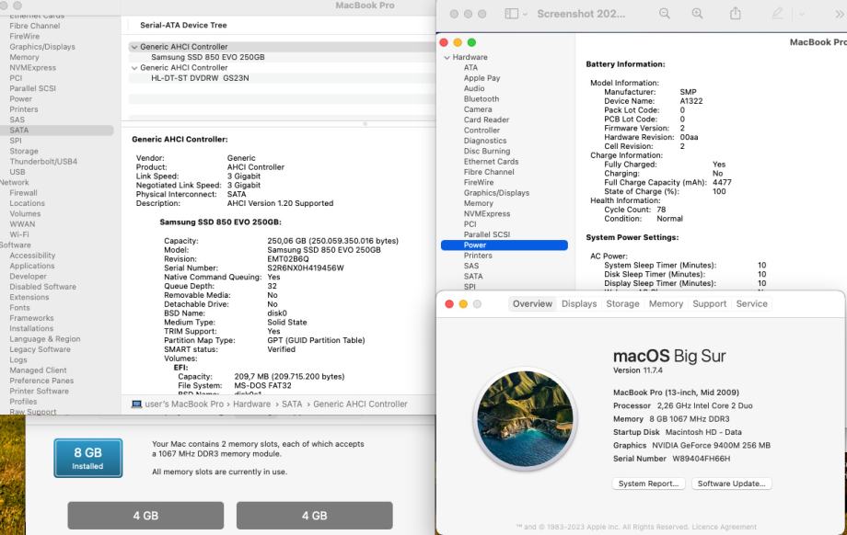The width and height of the screenshot is (847, 535).
Task: Select Card Reader in the Power report sidebar
Action: [486, 120]
